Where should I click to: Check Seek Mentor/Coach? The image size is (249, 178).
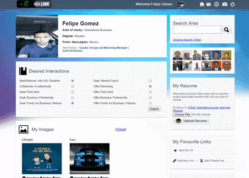[150, 81]
